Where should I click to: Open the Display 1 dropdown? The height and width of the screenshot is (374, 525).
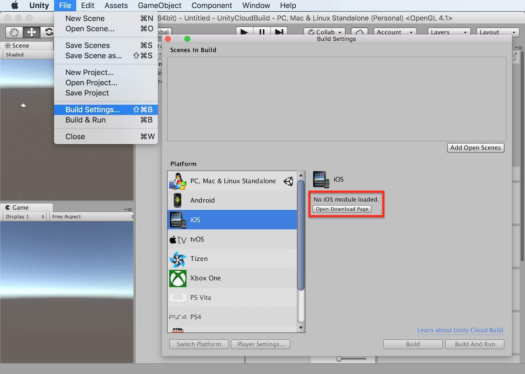tap(24, 217)
